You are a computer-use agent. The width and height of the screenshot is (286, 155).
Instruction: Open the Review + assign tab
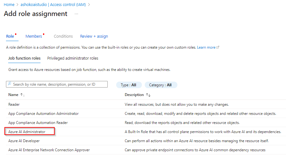pyautogui.click(x=94, y=36)
